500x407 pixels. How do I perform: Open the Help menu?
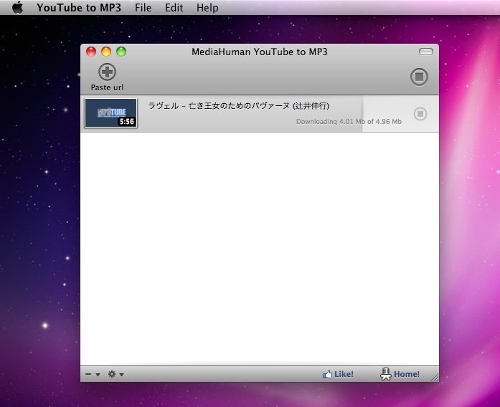pyautogui.click(x=207, y=8)
